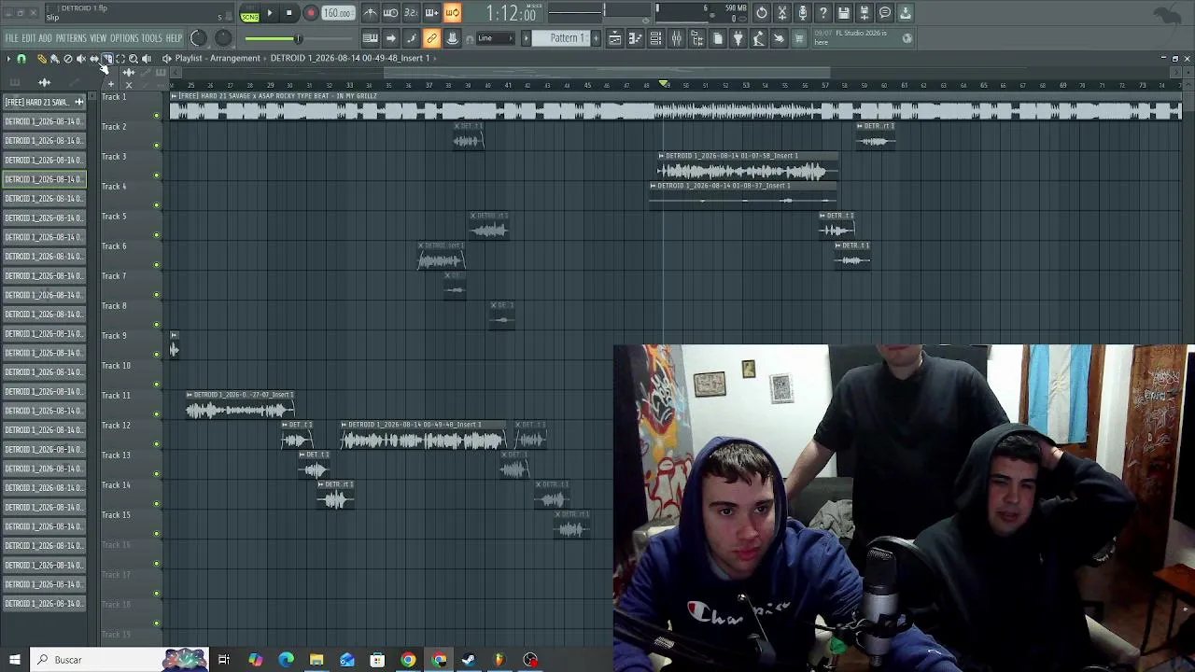1195x672 pixels.
Task: Click the download arrow tray icon
Action: tap(906, 13)
